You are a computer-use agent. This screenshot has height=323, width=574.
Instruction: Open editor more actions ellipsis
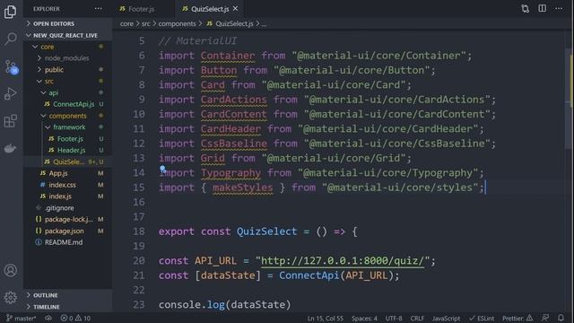click(x=559, y=8)
